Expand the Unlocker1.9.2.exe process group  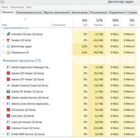click(3, 34)
